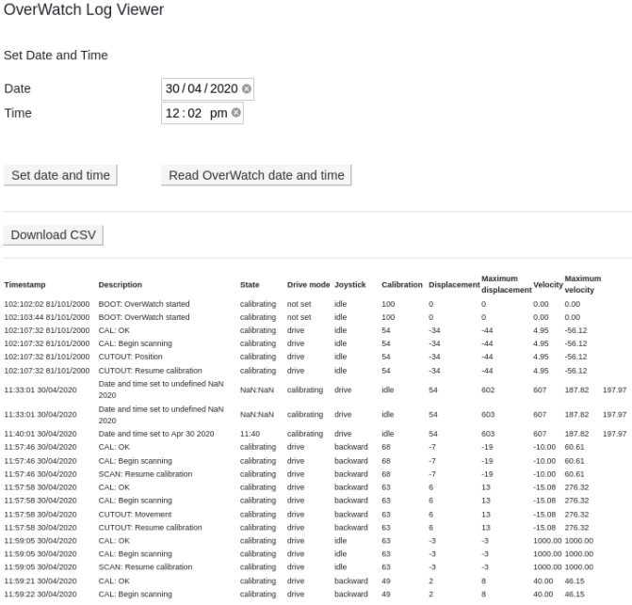Focus the Time input showing 12:02 pm
This screenshot has height=605, width=632.
(203, 113)
